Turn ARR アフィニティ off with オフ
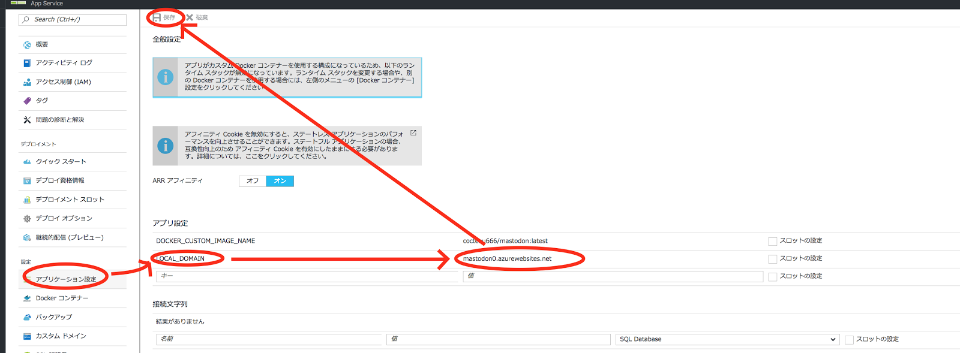Viewport: 960px width, 353px height. tap(253, 181)
